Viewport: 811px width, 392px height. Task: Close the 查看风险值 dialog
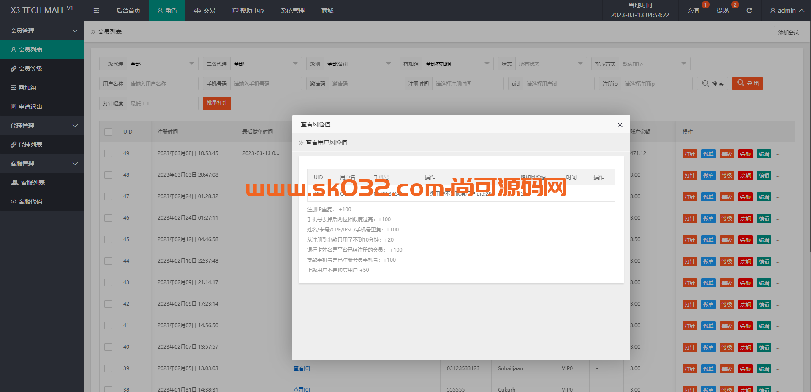coord(620,125)
